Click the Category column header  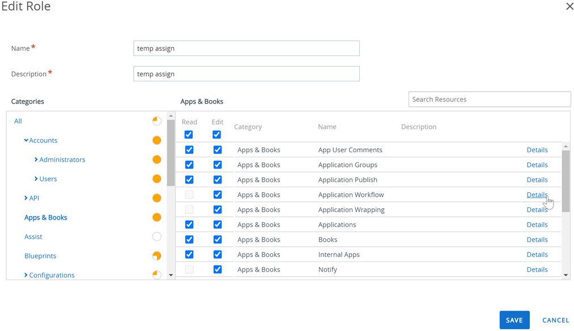coord(248,127)
